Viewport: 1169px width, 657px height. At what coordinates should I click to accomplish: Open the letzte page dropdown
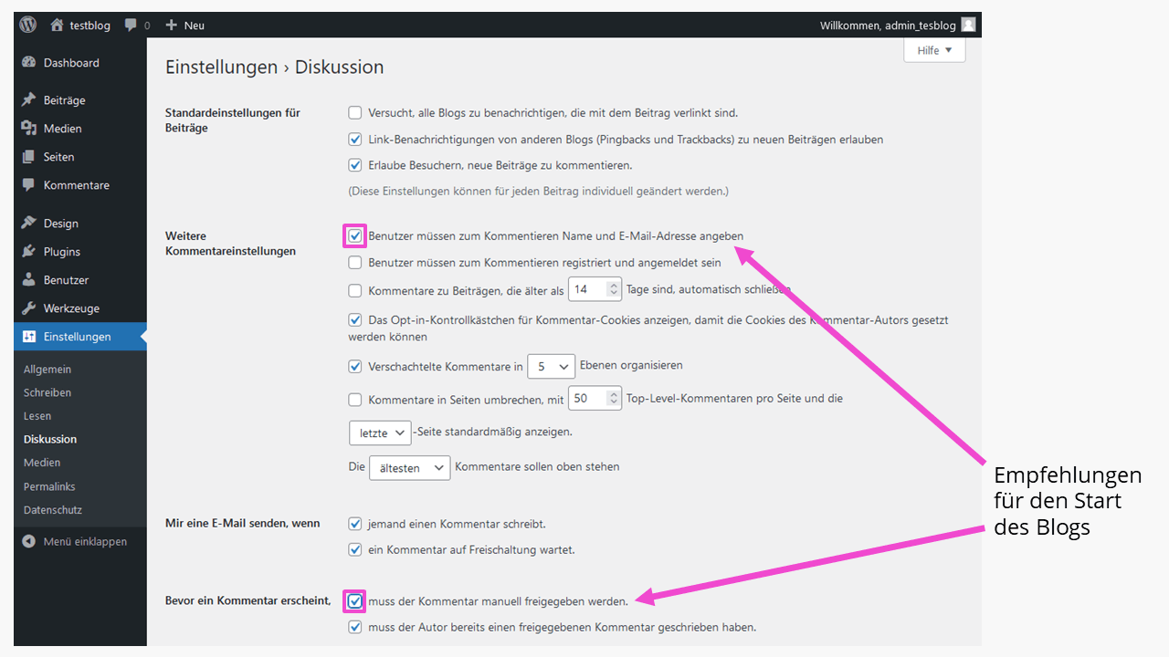[380, 433]
